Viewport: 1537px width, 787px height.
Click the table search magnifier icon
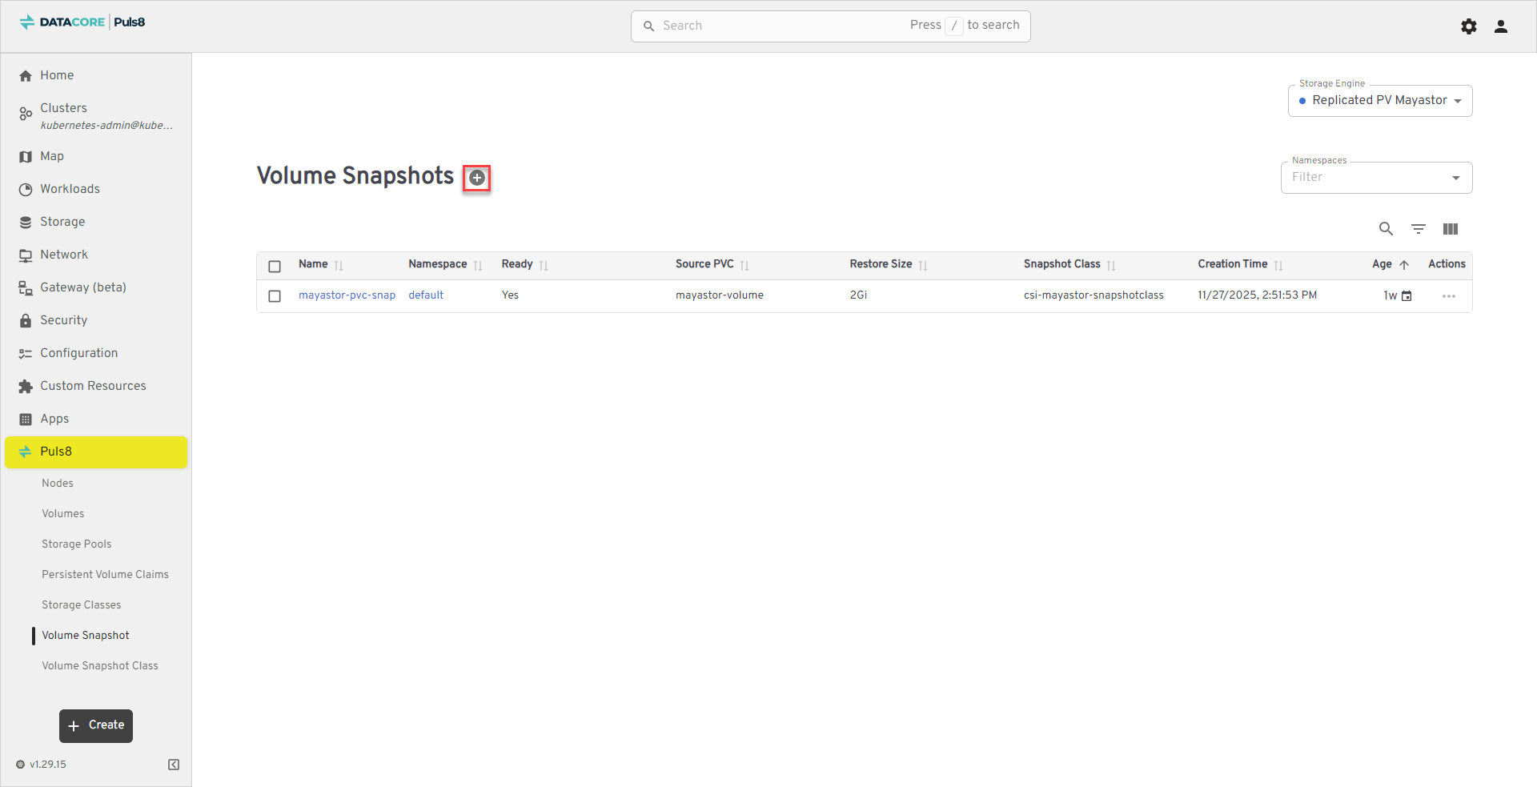click(1386, 229)
